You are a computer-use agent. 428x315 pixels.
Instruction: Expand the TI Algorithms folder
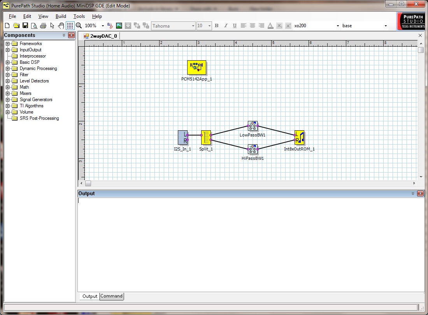[8, 106]
